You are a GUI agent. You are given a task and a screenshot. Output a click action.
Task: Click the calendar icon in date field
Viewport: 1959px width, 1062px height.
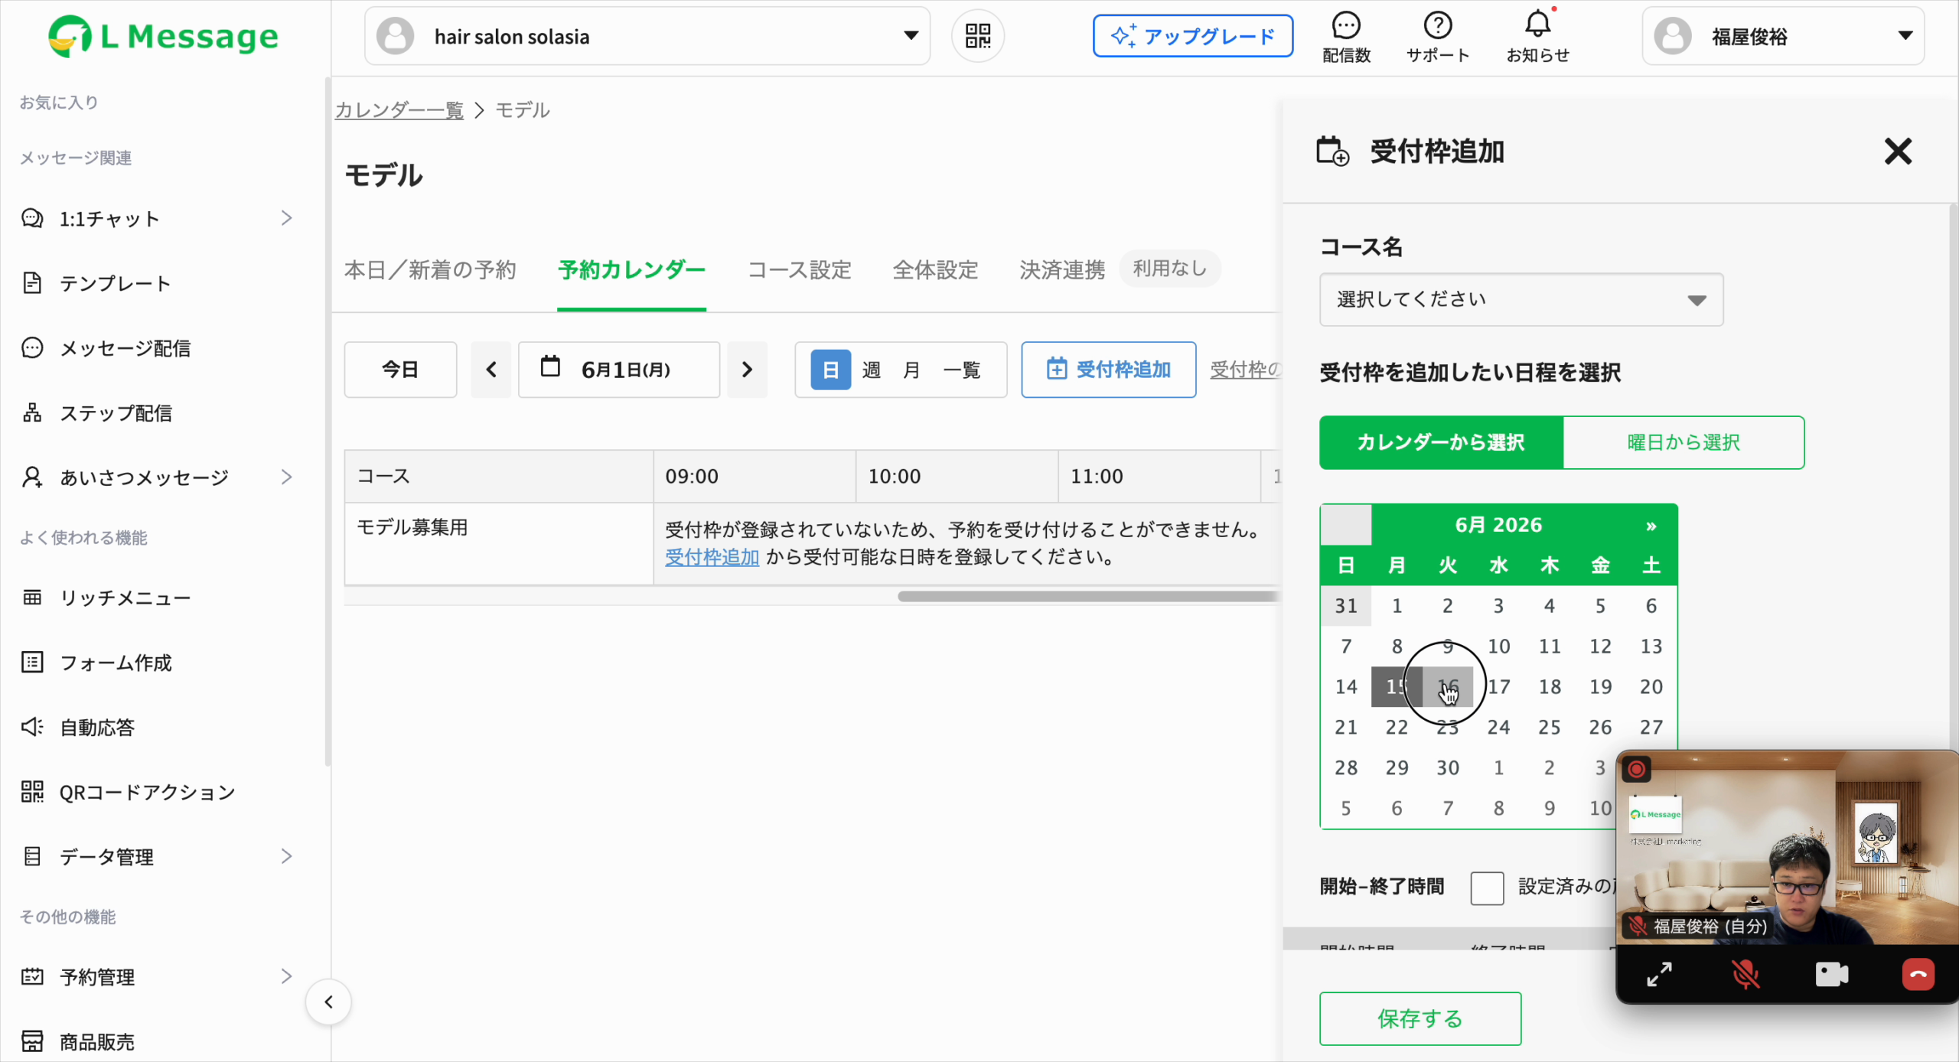point(550,367)
